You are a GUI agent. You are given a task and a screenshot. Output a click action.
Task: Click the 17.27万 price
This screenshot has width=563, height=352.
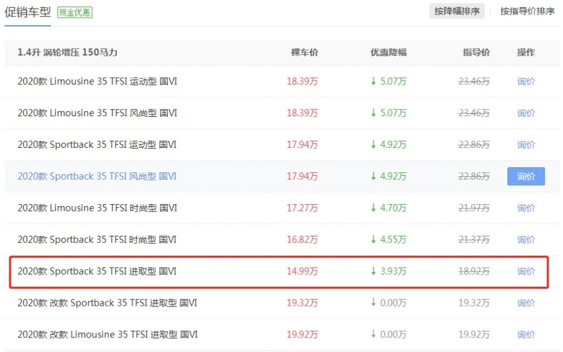pos(303,208)
